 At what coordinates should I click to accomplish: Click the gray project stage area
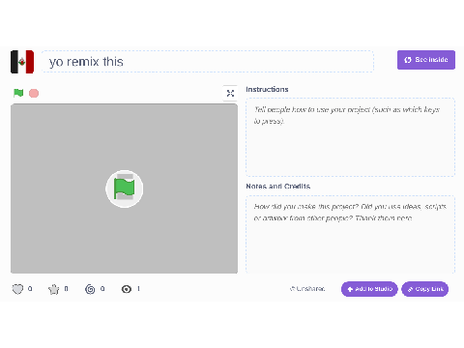coord(125,188)
